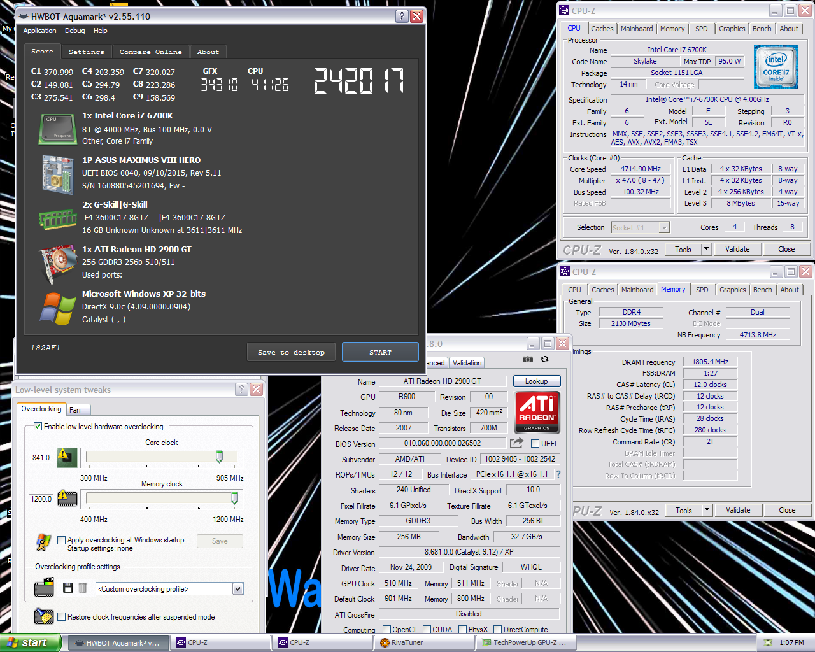
Task: Click the clock tray icon near 1:07 PM
Action: 768,642
